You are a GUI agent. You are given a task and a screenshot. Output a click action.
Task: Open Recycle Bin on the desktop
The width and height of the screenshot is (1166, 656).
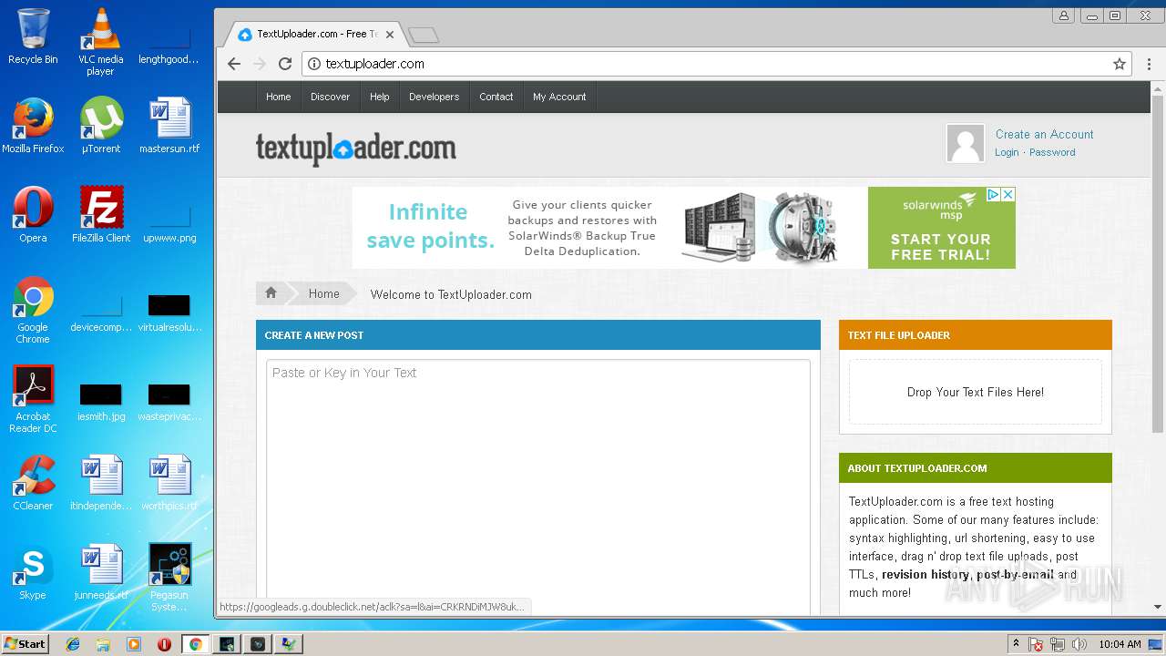click(x=33, y=36)
